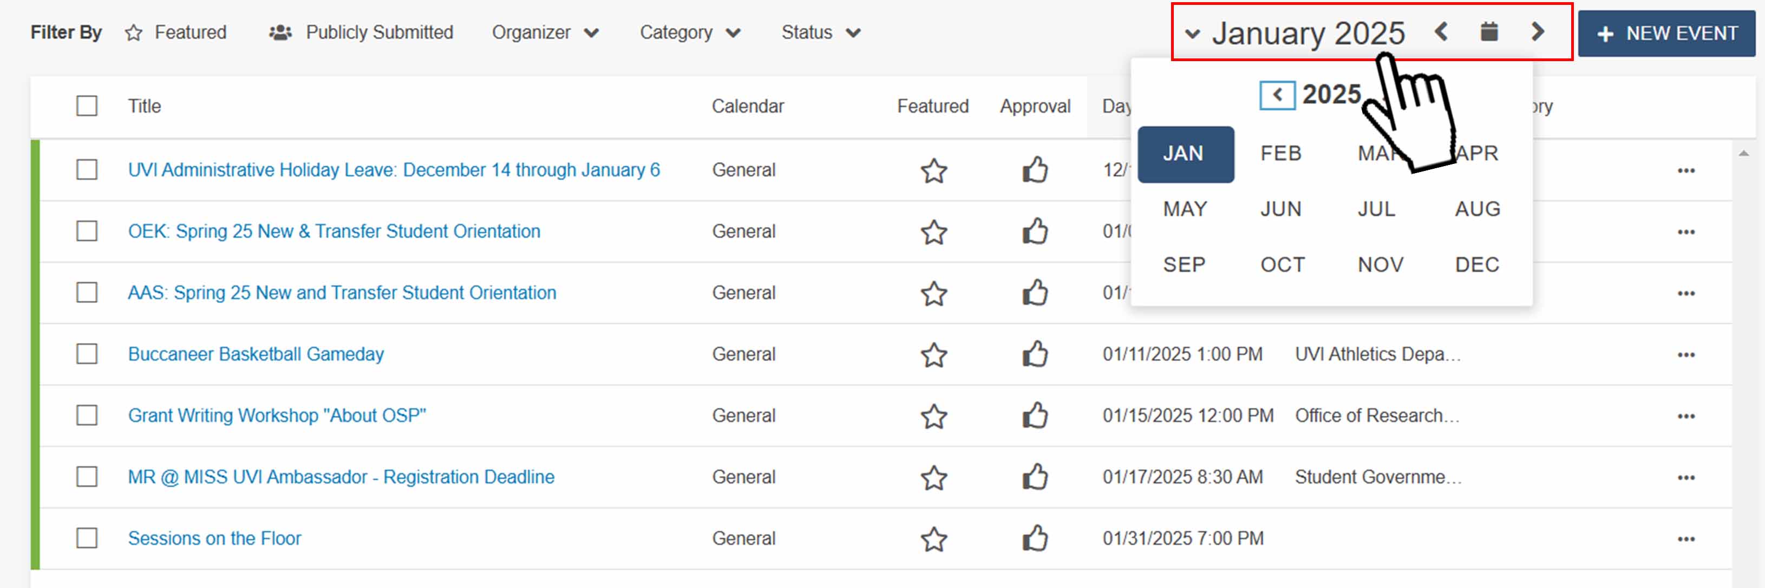Open the calendar icon date picker

(1488, 31)
